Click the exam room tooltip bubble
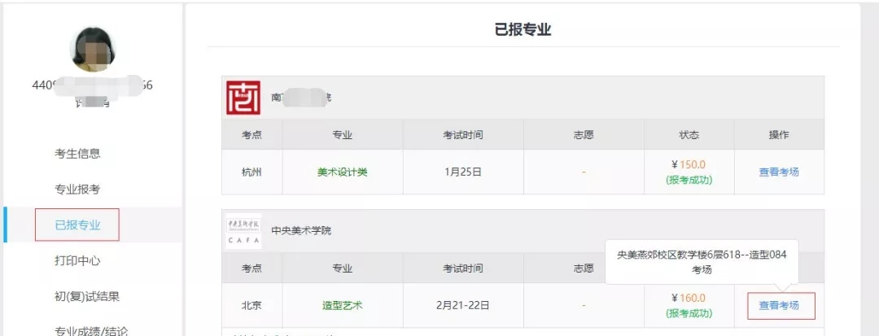 [702, 261]
